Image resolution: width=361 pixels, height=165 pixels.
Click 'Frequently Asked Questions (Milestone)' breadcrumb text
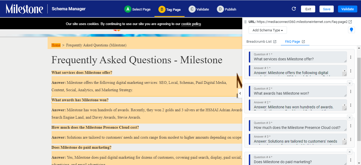coord(96,45)
